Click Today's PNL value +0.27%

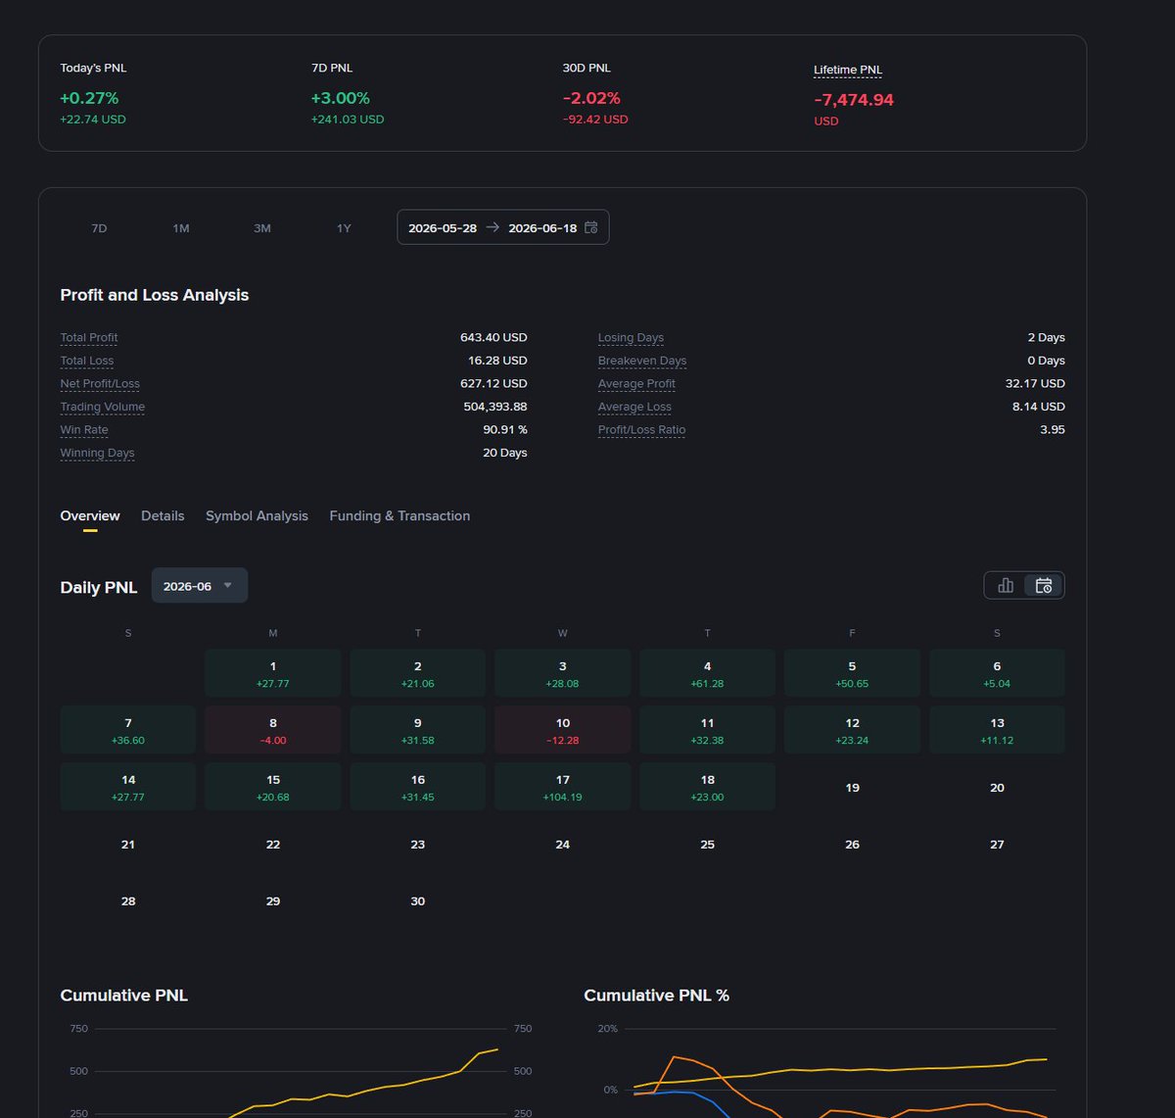tap(89, 99)
